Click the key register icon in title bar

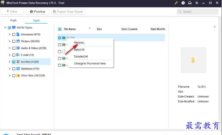[176, 3]
